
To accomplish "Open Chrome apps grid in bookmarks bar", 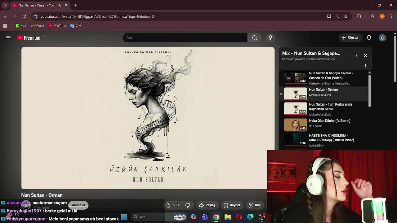I will (x=5, y=26).
